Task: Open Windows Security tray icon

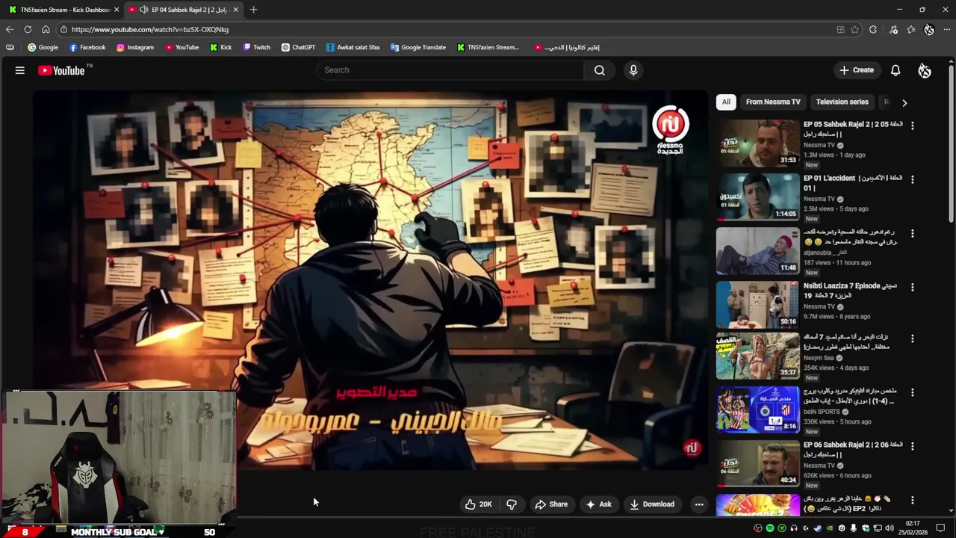Action: click(865, 528)
